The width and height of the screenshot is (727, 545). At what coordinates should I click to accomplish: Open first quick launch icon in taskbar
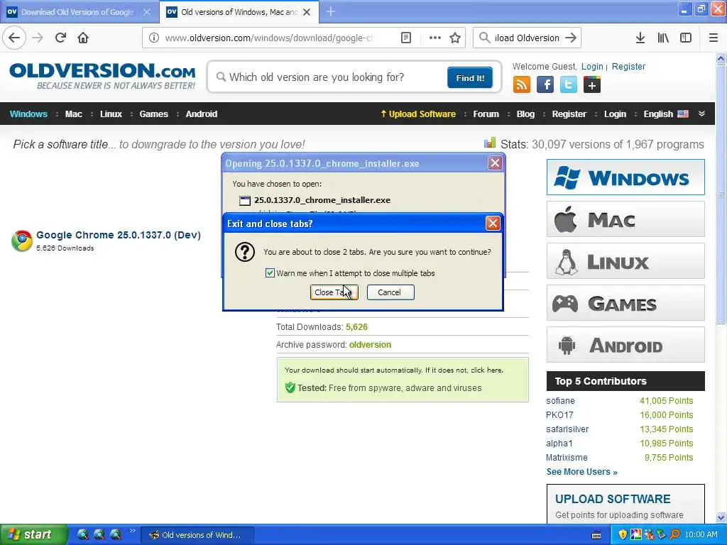click(83, 534)
